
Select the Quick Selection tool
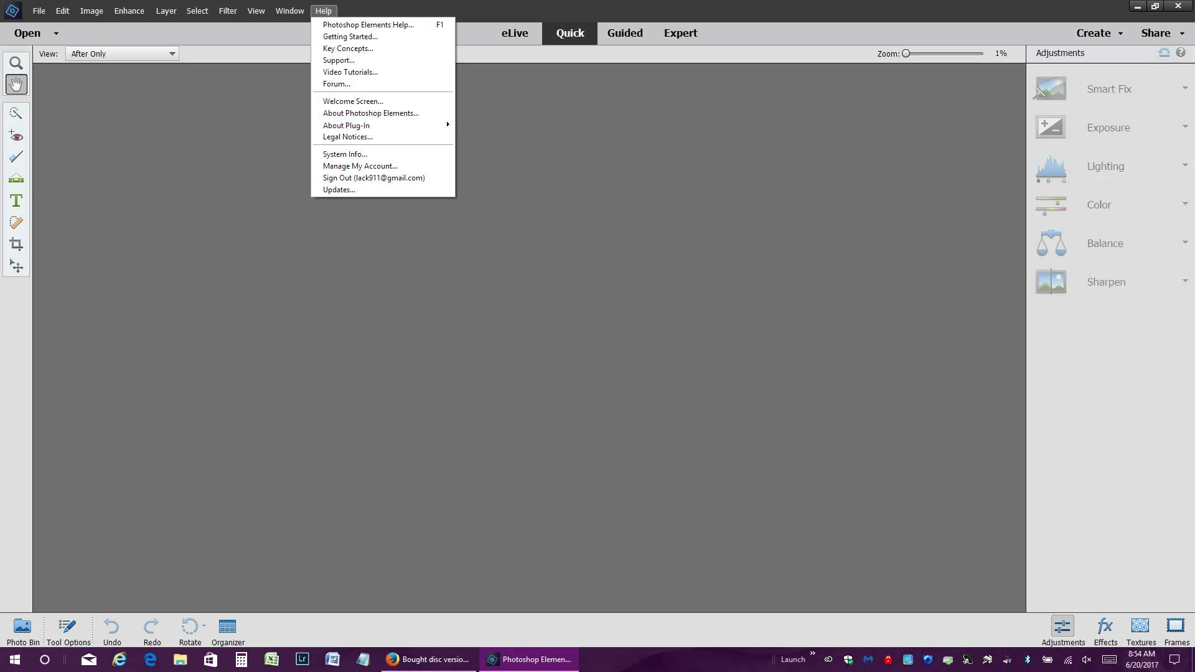point(16,113)
